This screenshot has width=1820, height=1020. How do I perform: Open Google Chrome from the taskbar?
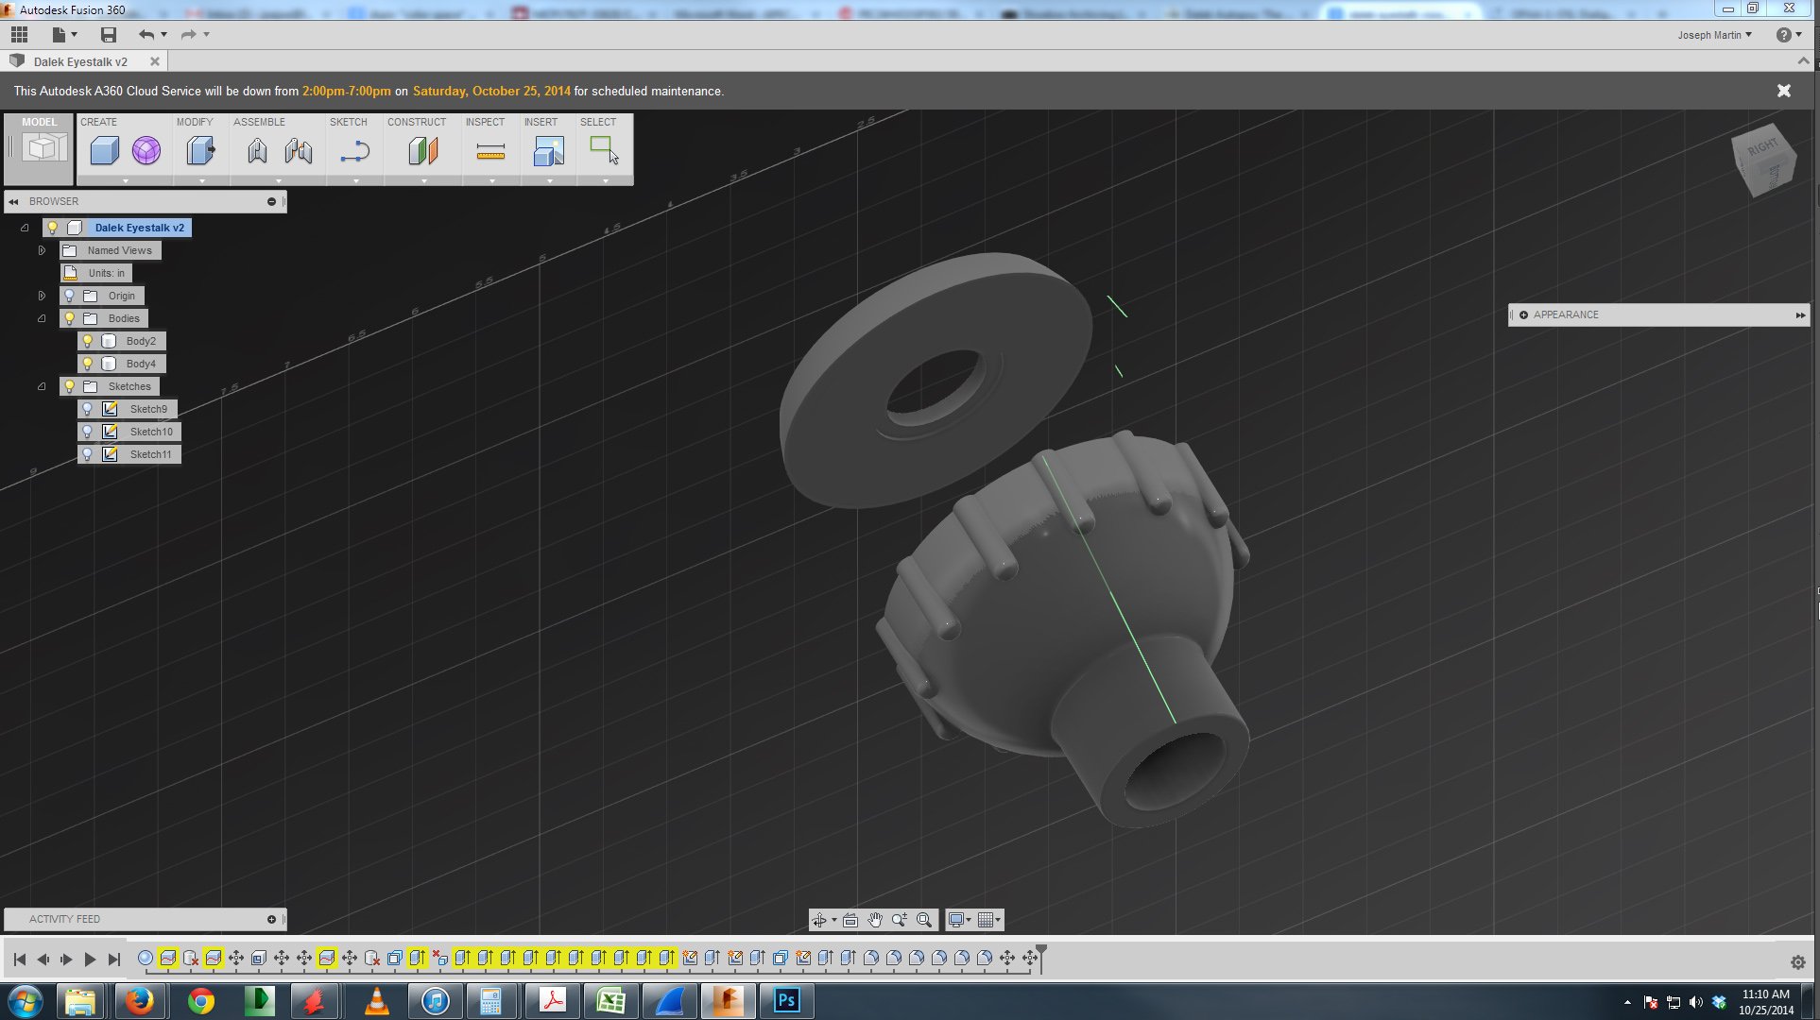200,1001
